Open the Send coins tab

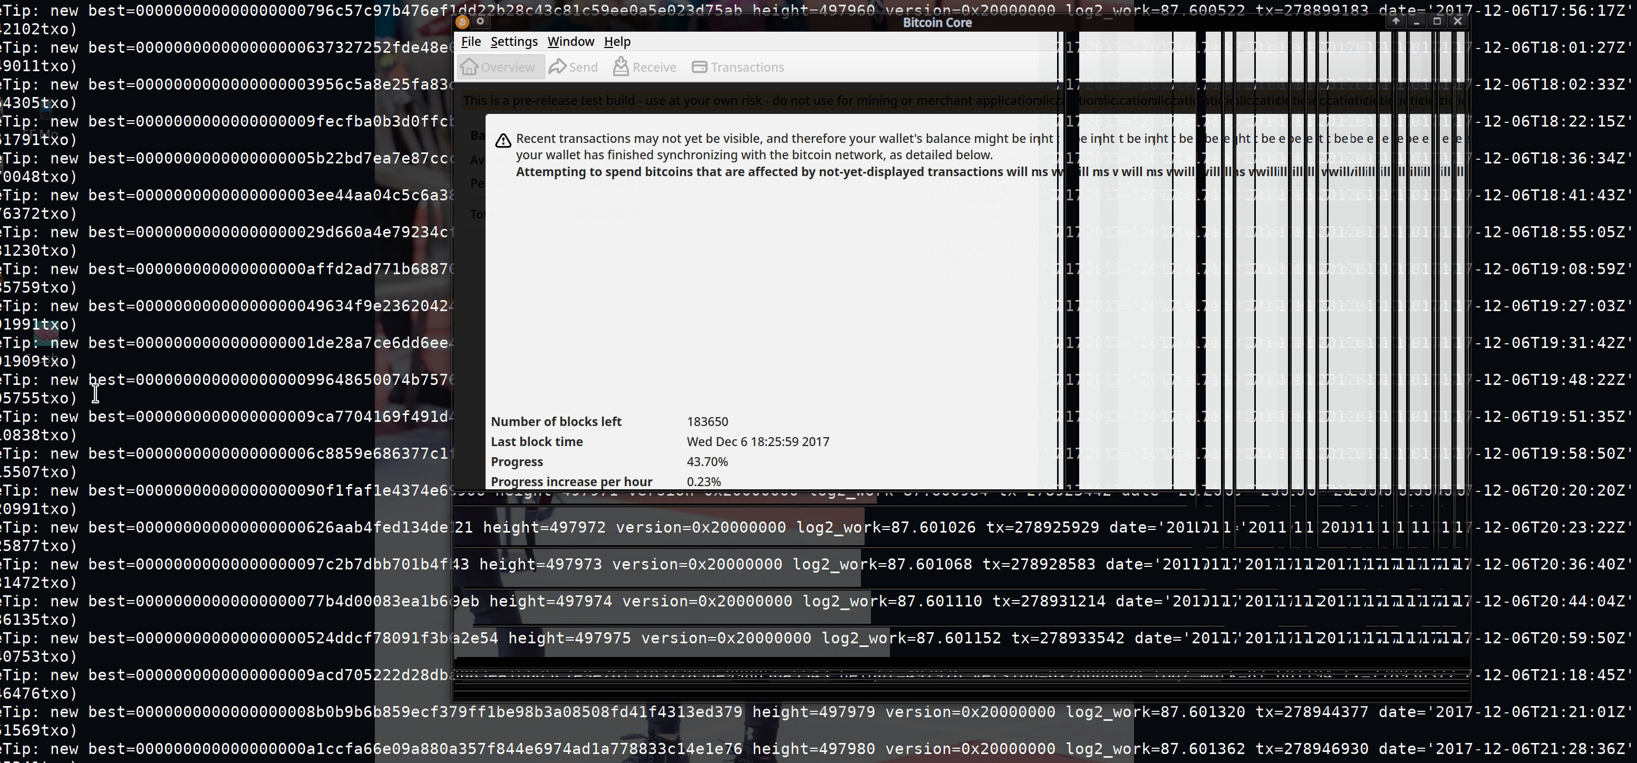574,67
